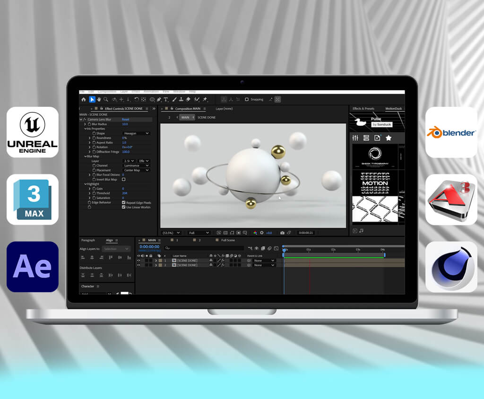Hide layer 2 SCENE DONE with eye
The image size is (484, 399).
pos(138,265)
